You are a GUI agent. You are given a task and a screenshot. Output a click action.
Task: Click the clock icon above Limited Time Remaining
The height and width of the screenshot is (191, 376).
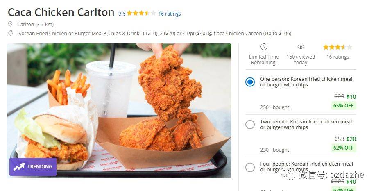(264, 47)
